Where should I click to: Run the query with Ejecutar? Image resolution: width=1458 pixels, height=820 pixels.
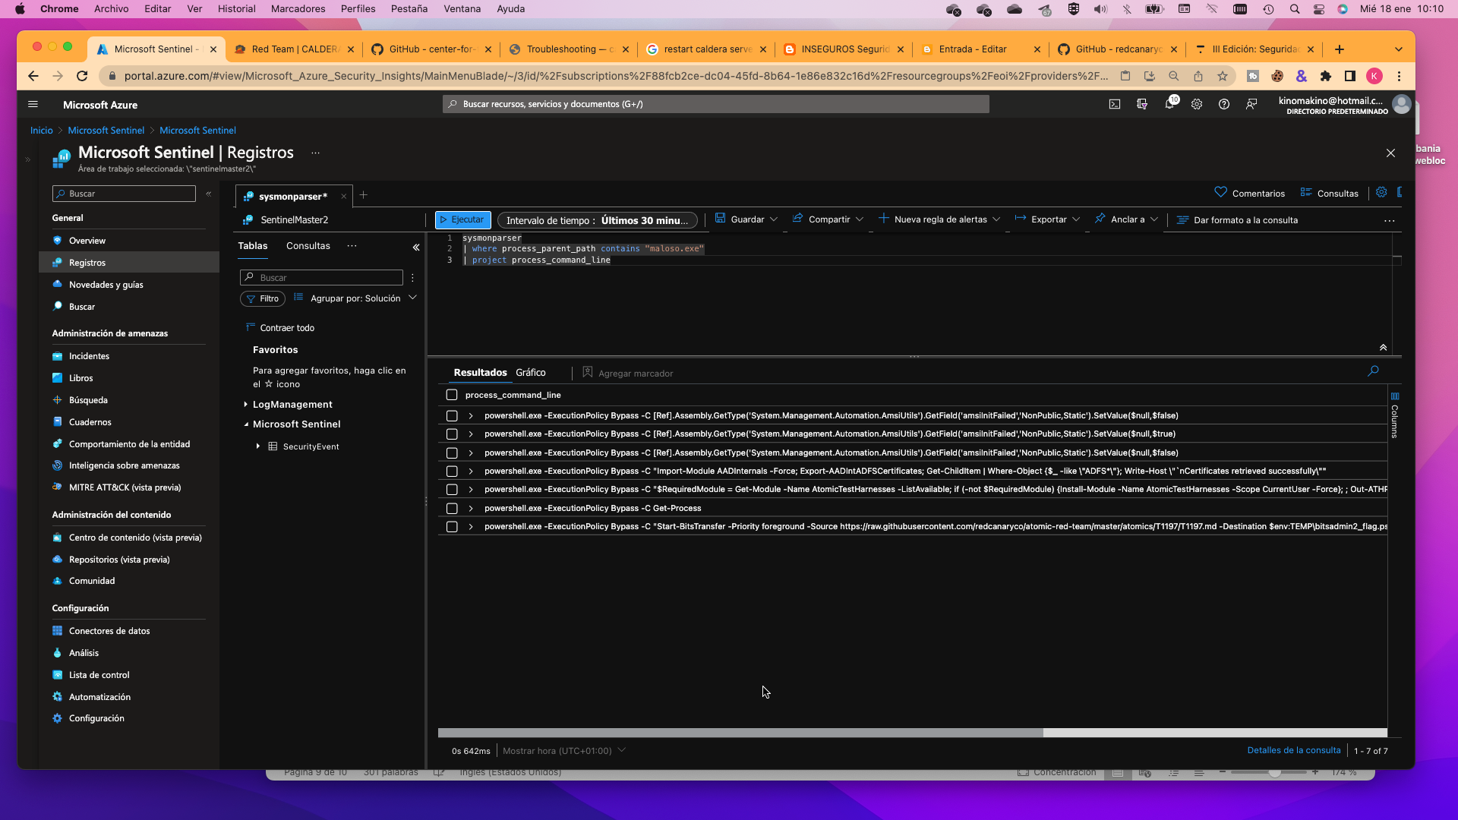(462, 220)
